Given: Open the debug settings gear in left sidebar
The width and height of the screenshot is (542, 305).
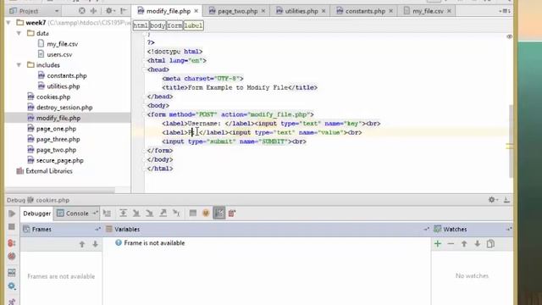Looking at the screenshot, I should pyautogui.click(x=11, y=286).
